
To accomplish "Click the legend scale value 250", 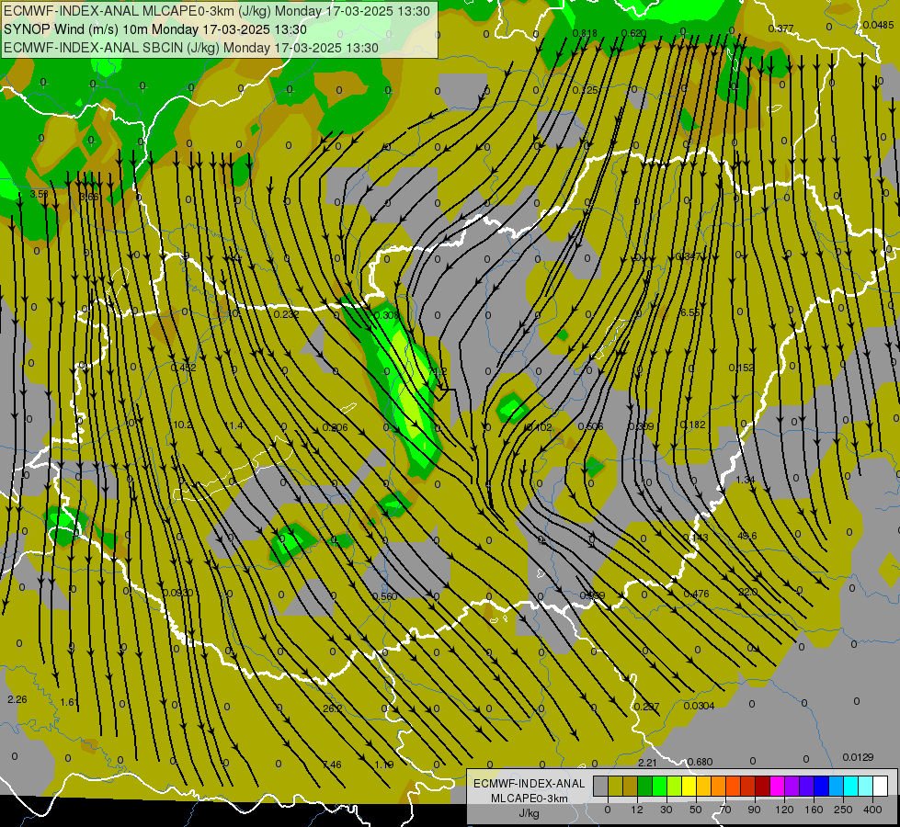I will (x=843, y=810).
